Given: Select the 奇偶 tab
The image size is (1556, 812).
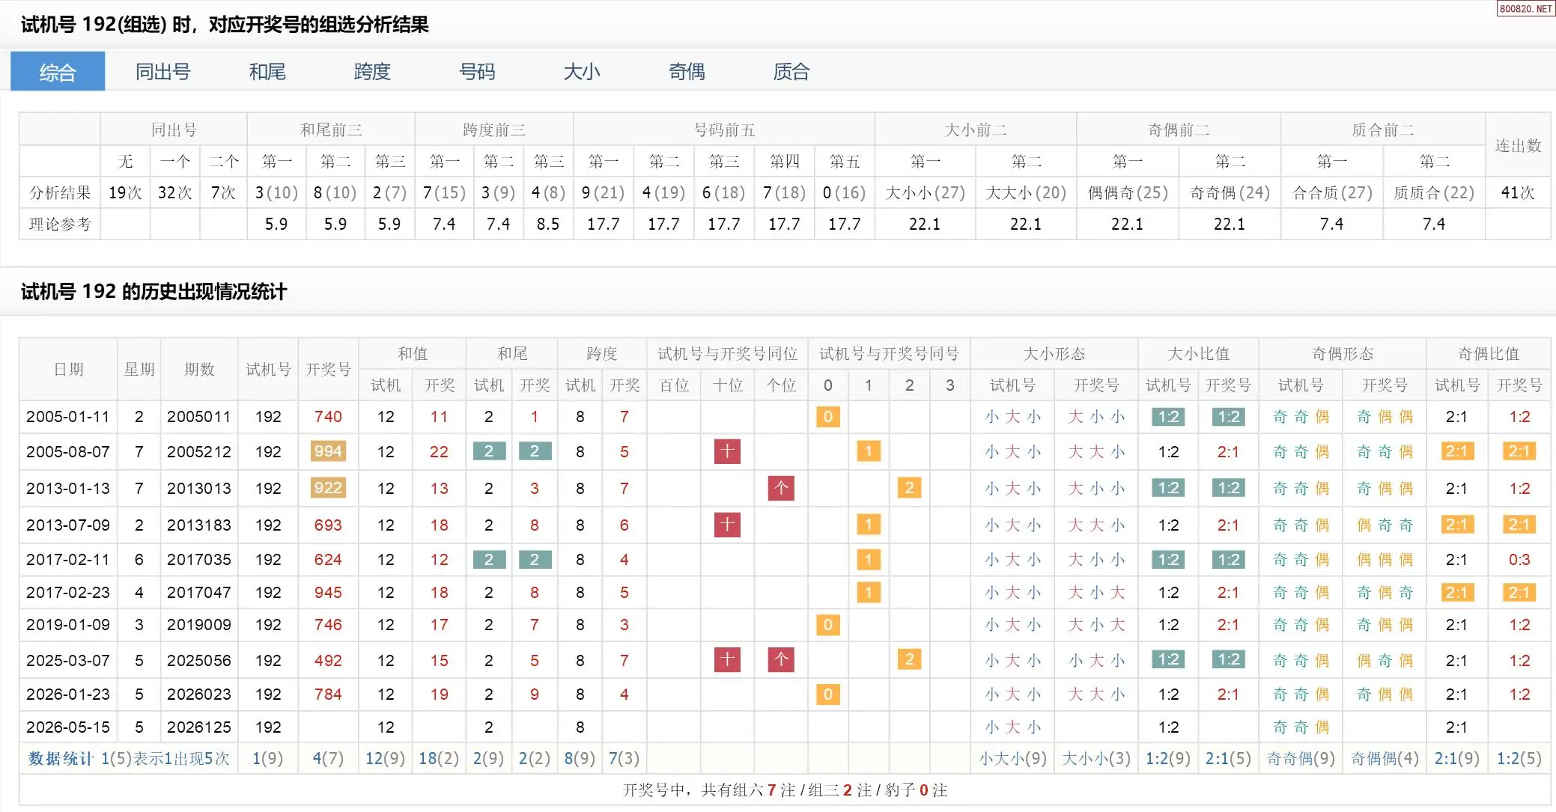Looking at the screenshot, I should 687,72.
